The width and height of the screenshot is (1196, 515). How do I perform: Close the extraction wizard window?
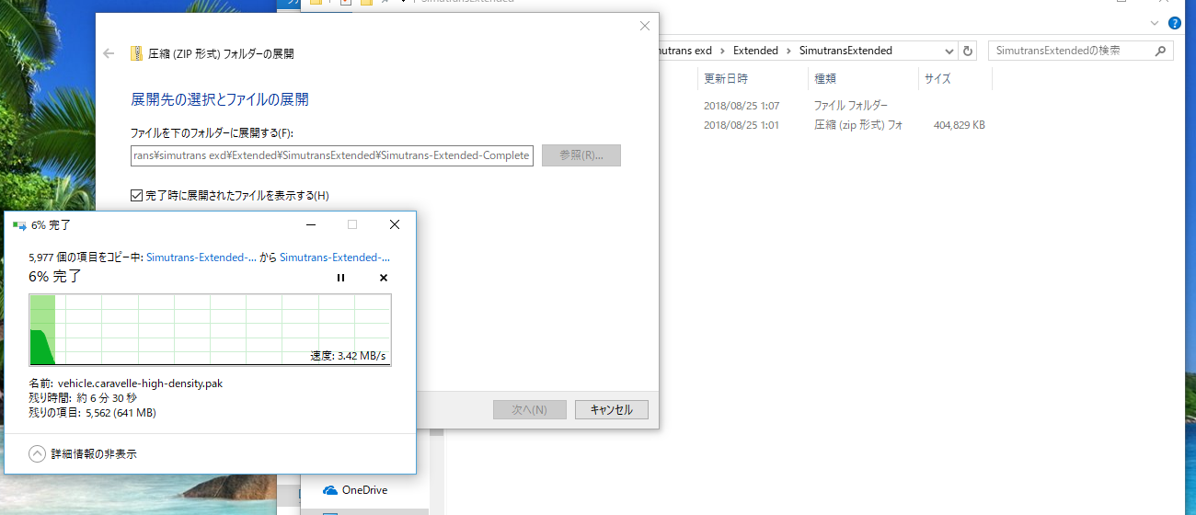[645, 27]
